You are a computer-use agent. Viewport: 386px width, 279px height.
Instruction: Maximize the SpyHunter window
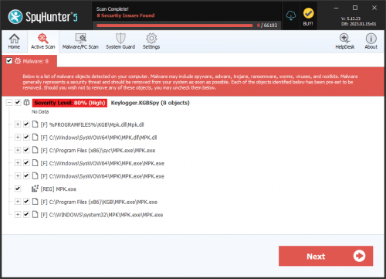click(x=355, y=8)
